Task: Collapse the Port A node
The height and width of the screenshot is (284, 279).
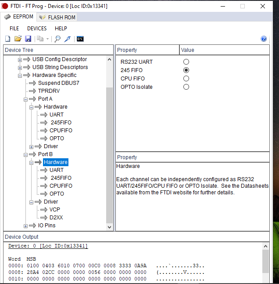Action: coord(25,99)
